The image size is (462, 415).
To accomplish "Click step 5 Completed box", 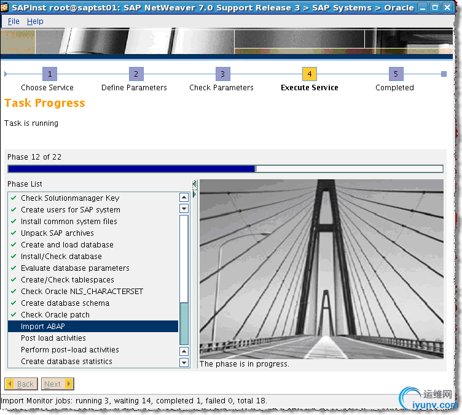I will (x=396, y=74).
